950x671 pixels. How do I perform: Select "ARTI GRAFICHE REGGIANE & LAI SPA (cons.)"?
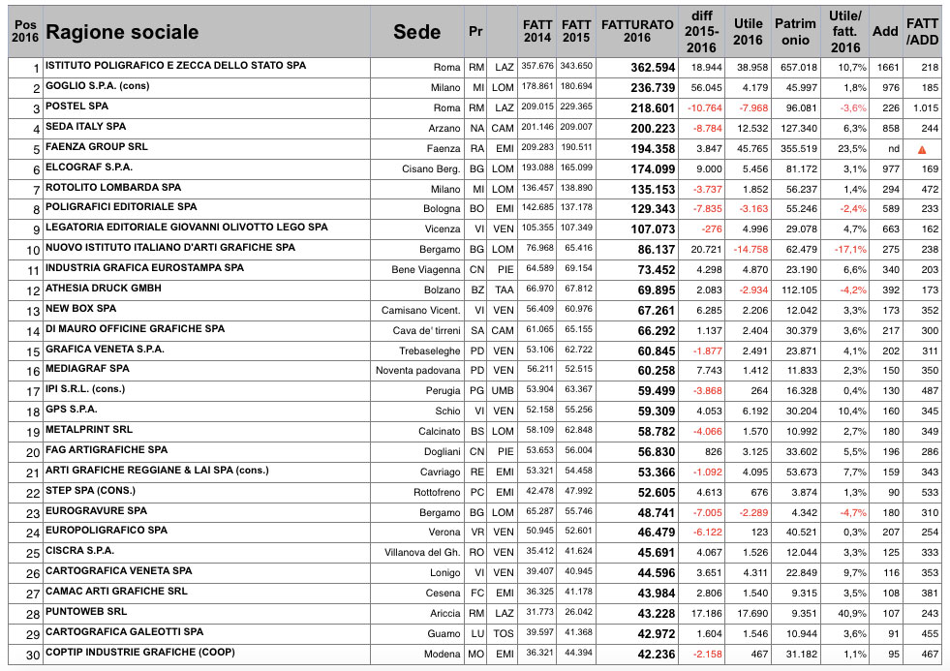coord(157,470)
